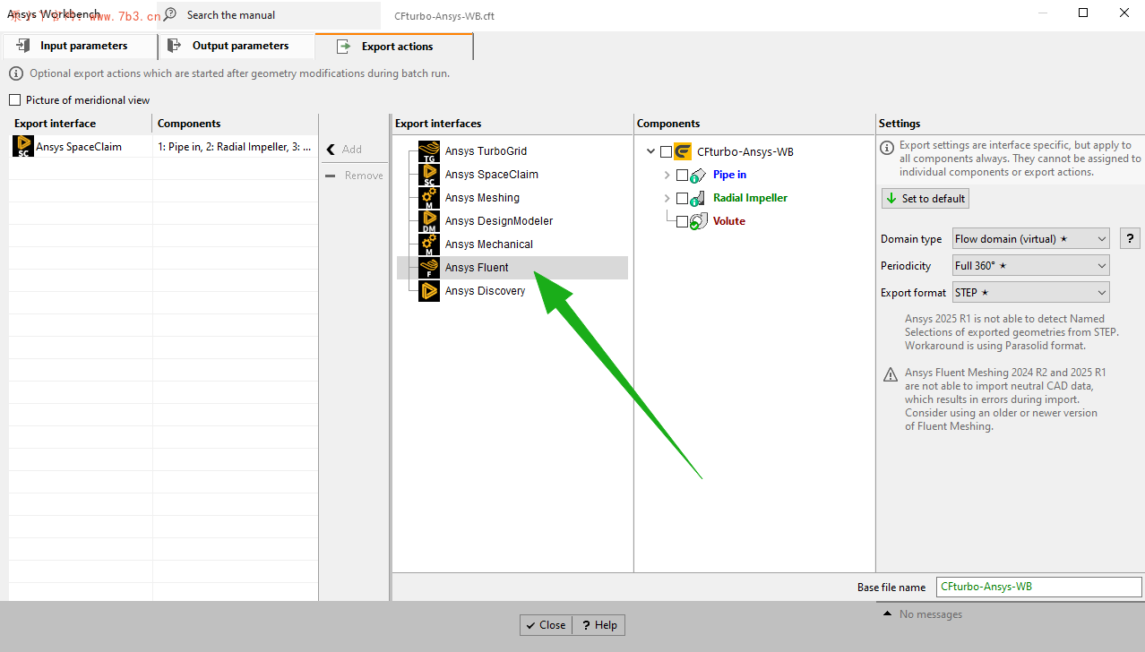Click the CFturbo project icon in Components tree

(683, 151)
